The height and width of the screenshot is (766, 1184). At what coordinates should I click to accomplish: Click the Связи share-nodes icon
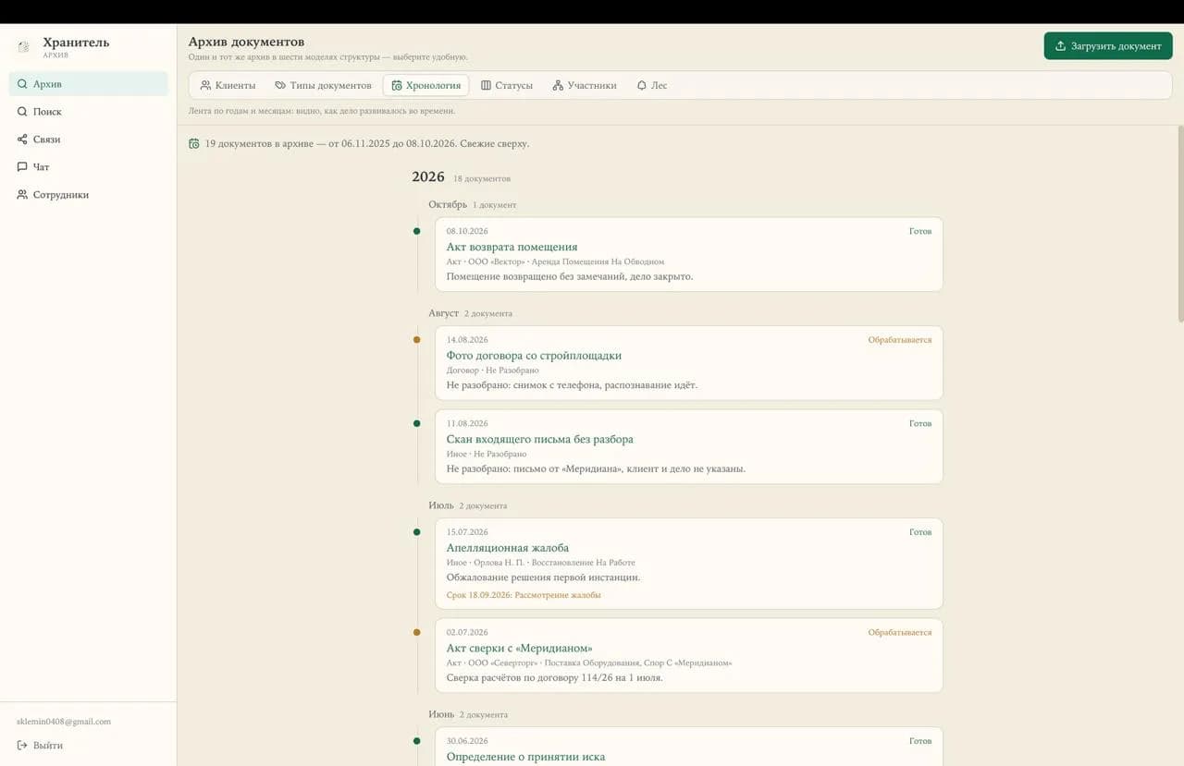(x=22, y=140)
